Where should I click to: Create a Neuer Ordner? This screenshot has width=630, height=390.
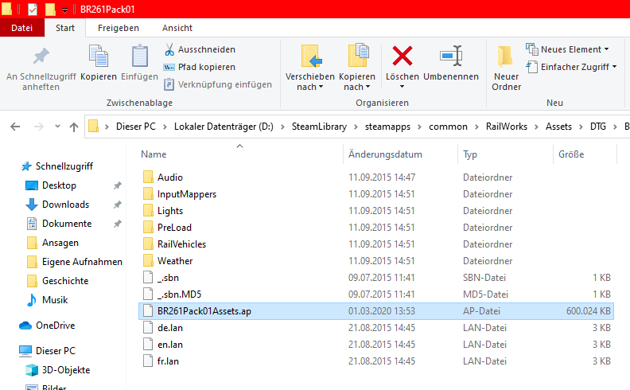click(x=506, y=68)
